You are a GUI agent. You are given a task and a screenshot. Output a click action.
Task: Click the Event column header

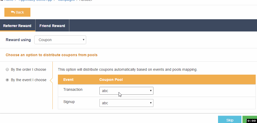(68, 80)
